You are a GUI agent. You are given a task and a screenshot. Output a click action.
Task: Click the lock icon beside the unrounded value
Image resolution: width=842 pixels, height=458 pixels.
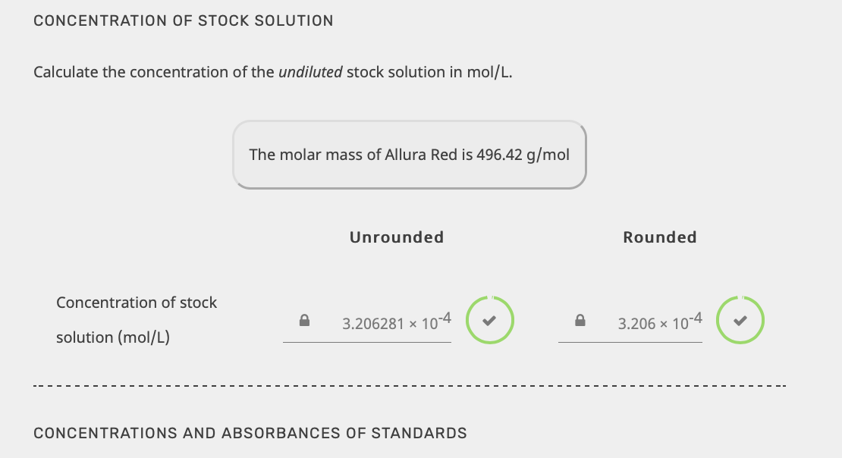pos(304,320)
